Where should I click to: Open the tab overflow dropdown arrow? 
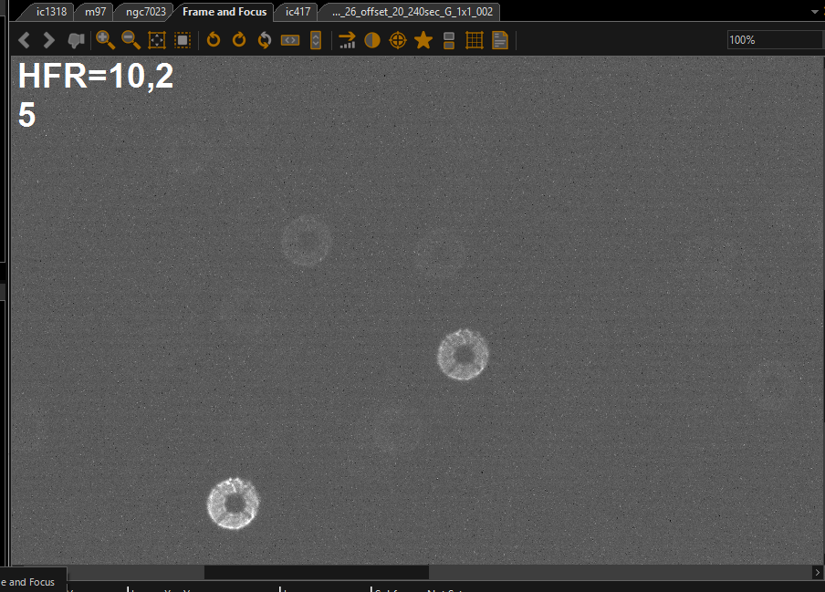815,12
